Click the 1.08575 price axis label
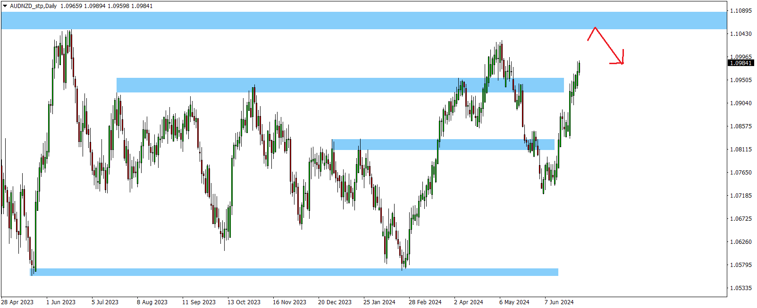Viewport: 757px width, 308px height. (741, 126)
